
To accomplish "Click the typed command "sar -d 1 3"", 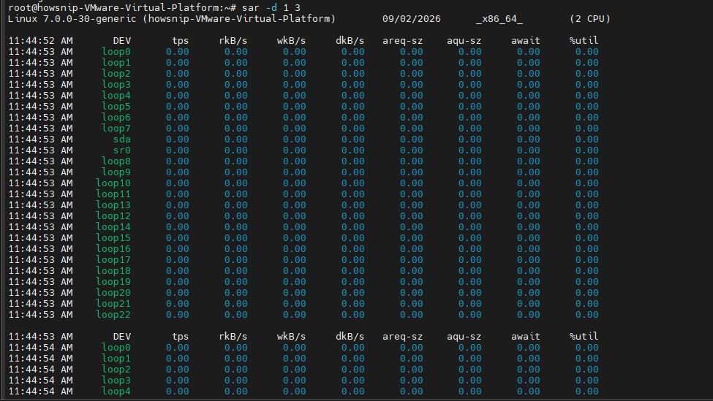I will pos(271,8).
